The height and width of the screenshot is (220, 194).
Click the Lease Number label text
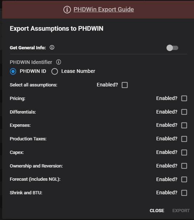click(x=78, y=71)
